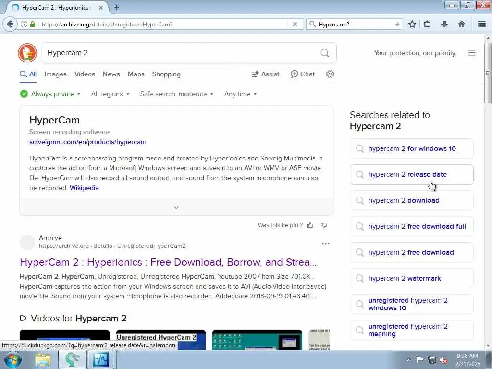492x369 pixels.
Task: Search hypercam 2 watermark
Action: pos(412,278)
